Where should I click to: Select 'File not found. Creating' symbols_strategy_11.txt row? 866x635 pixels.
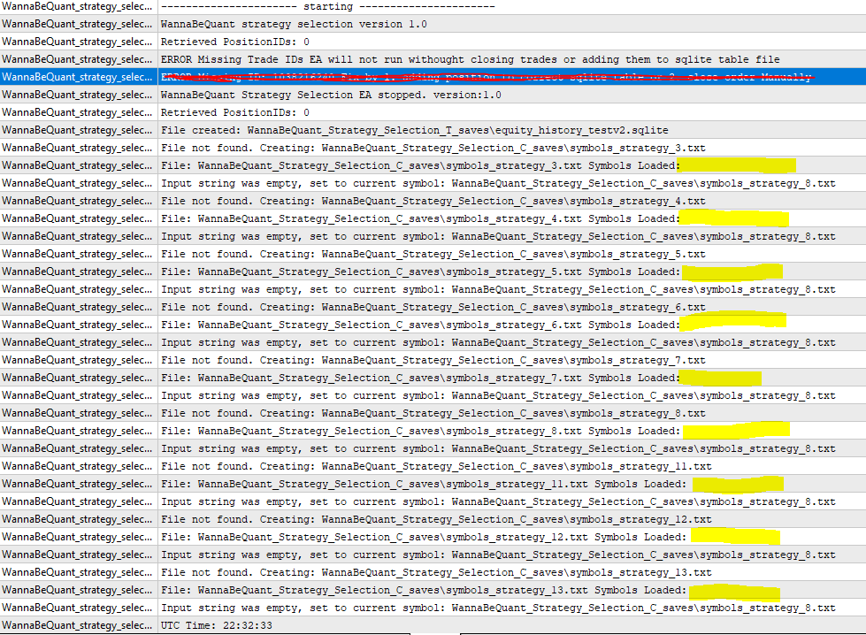433,466
